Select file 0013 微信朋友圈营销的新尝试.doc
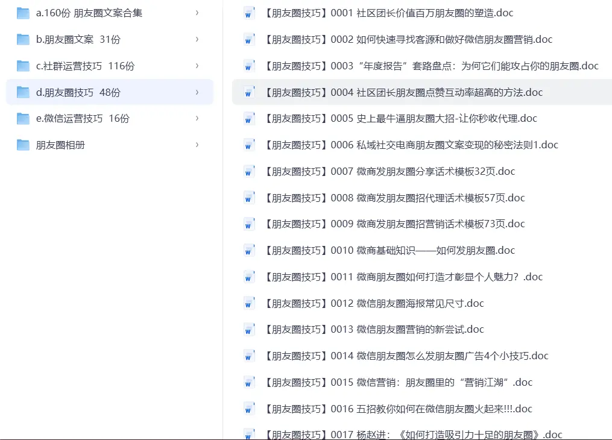This screenshot has height=440, width=612. coord(422,330)
